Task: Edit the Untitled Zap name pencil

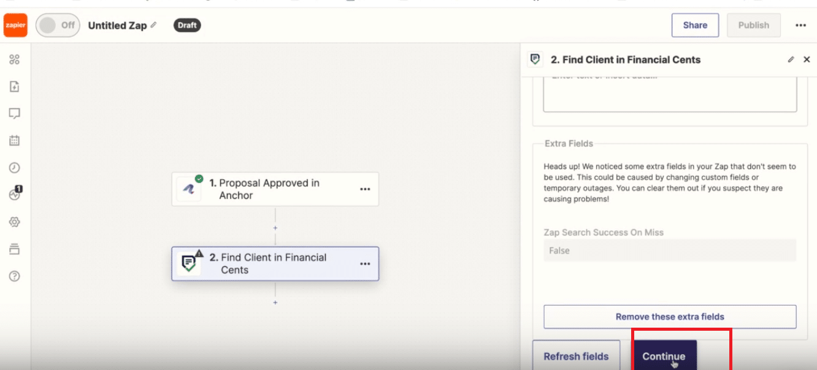Action: coord(154,25)
